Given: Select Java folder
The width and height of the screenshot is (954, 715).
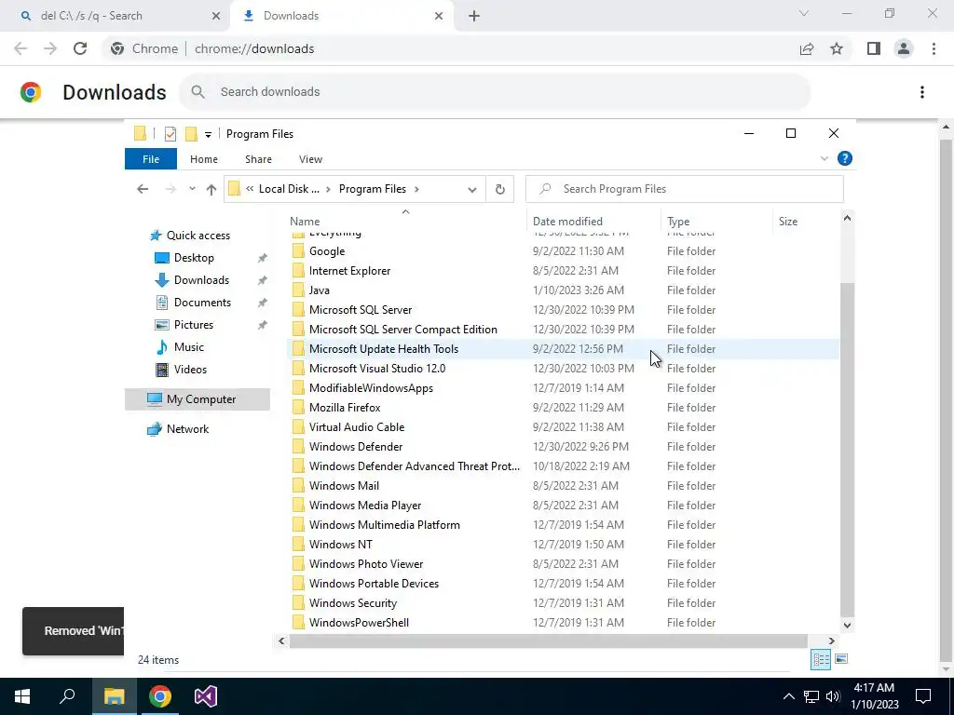Looking at the screenshot, I should (319, 290).
